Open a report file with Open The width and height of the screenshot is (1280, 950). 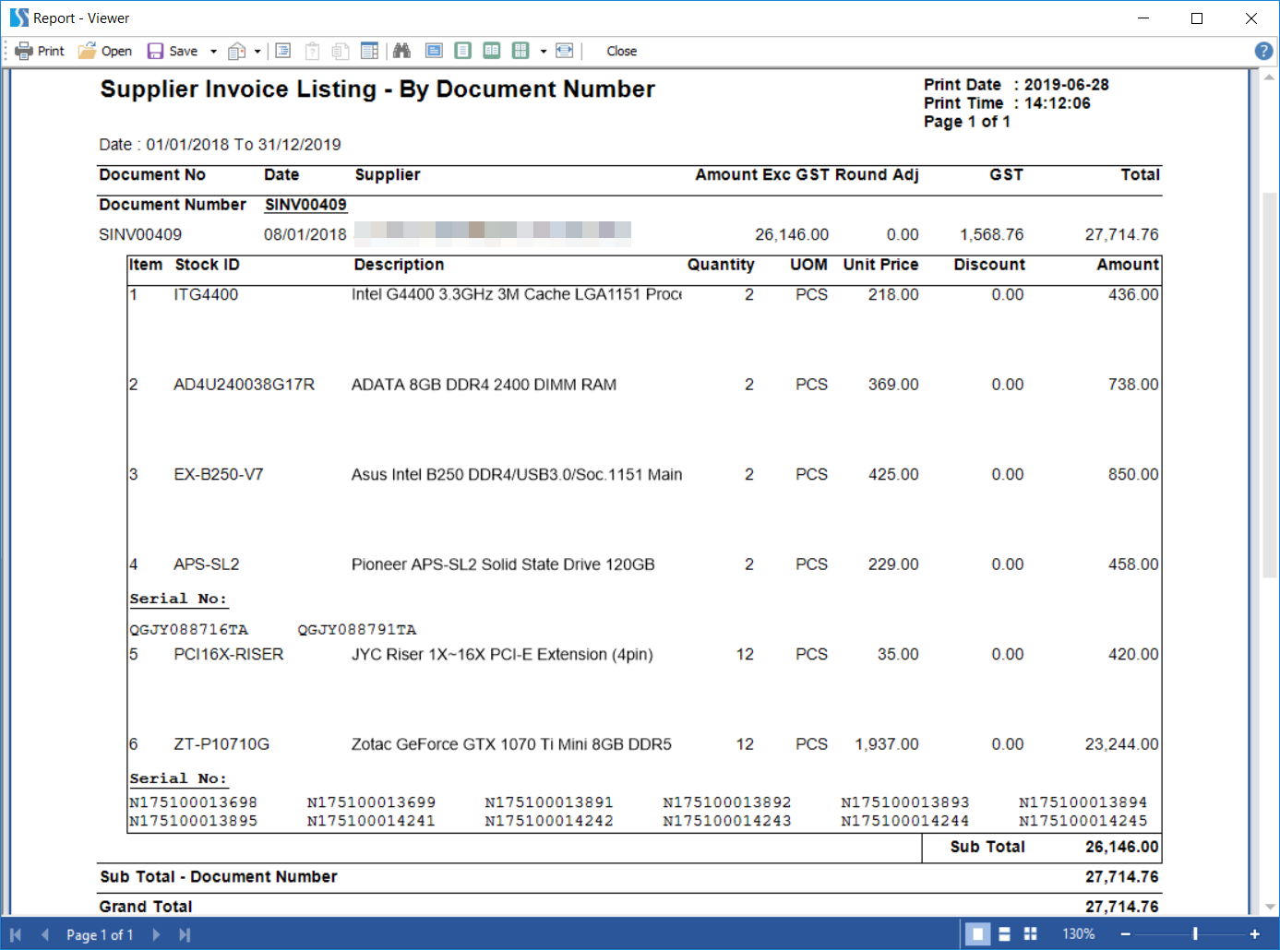(x=105, y=51)
